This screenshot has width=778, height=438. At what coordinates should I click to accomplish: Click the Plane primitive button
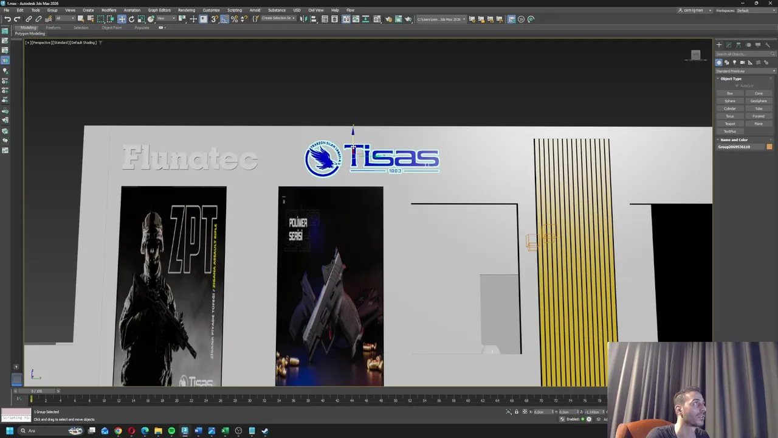point(759,123)
